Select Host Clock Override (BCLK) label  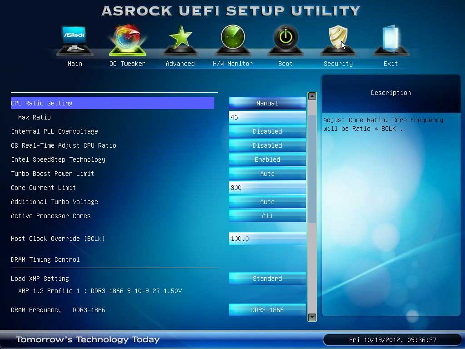click(x=58, y=239)
